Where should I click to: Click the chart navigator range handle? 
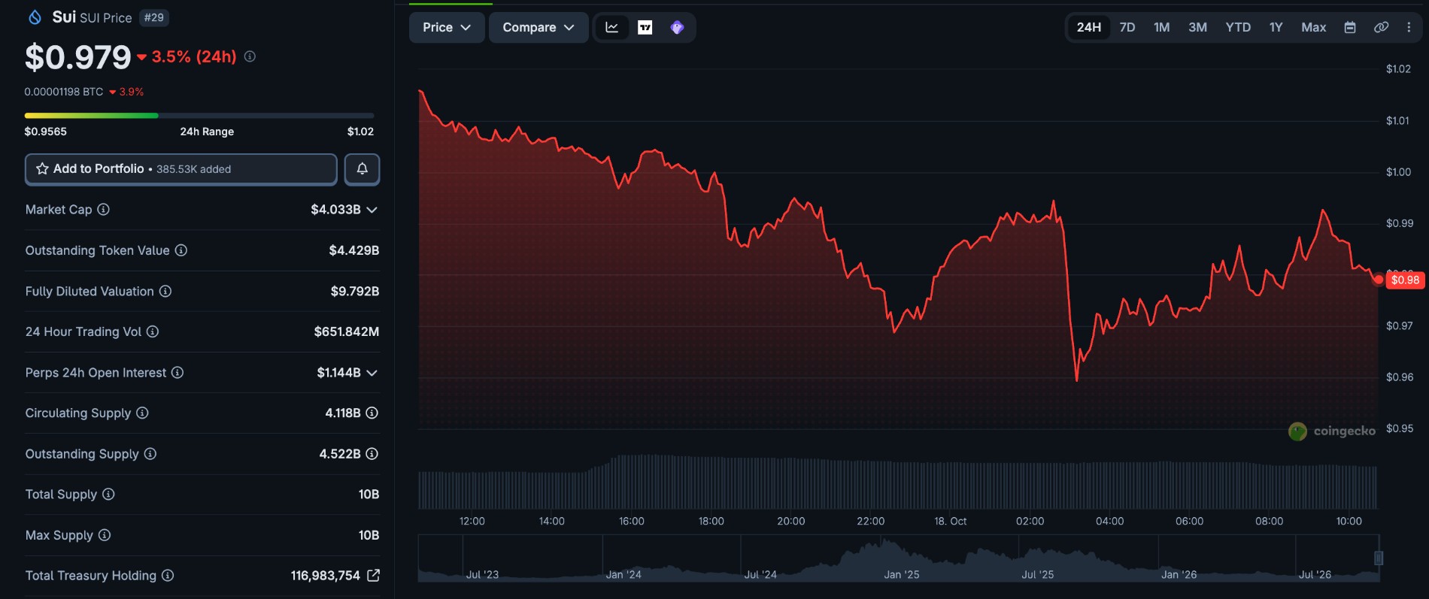[1379, 558]
